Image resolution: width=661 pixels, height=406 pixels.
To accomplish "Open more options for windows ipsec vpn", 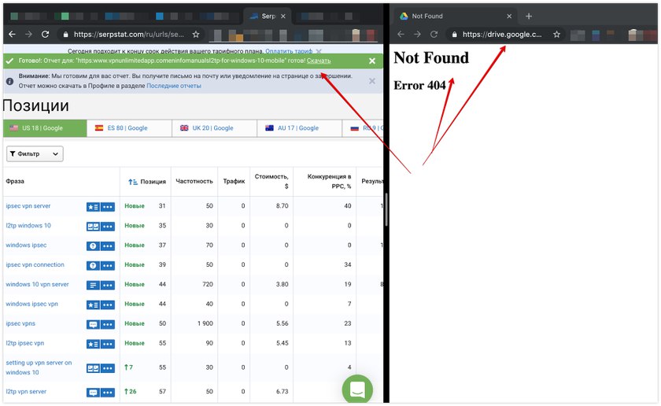I will click(108, 304).
